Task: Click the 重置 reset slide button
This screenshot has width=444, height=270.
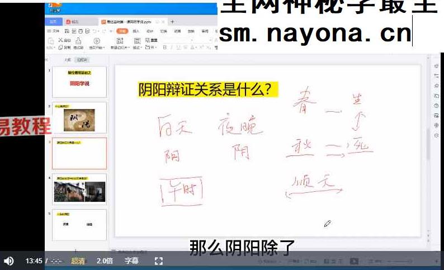Action: [x=152, y=40]
